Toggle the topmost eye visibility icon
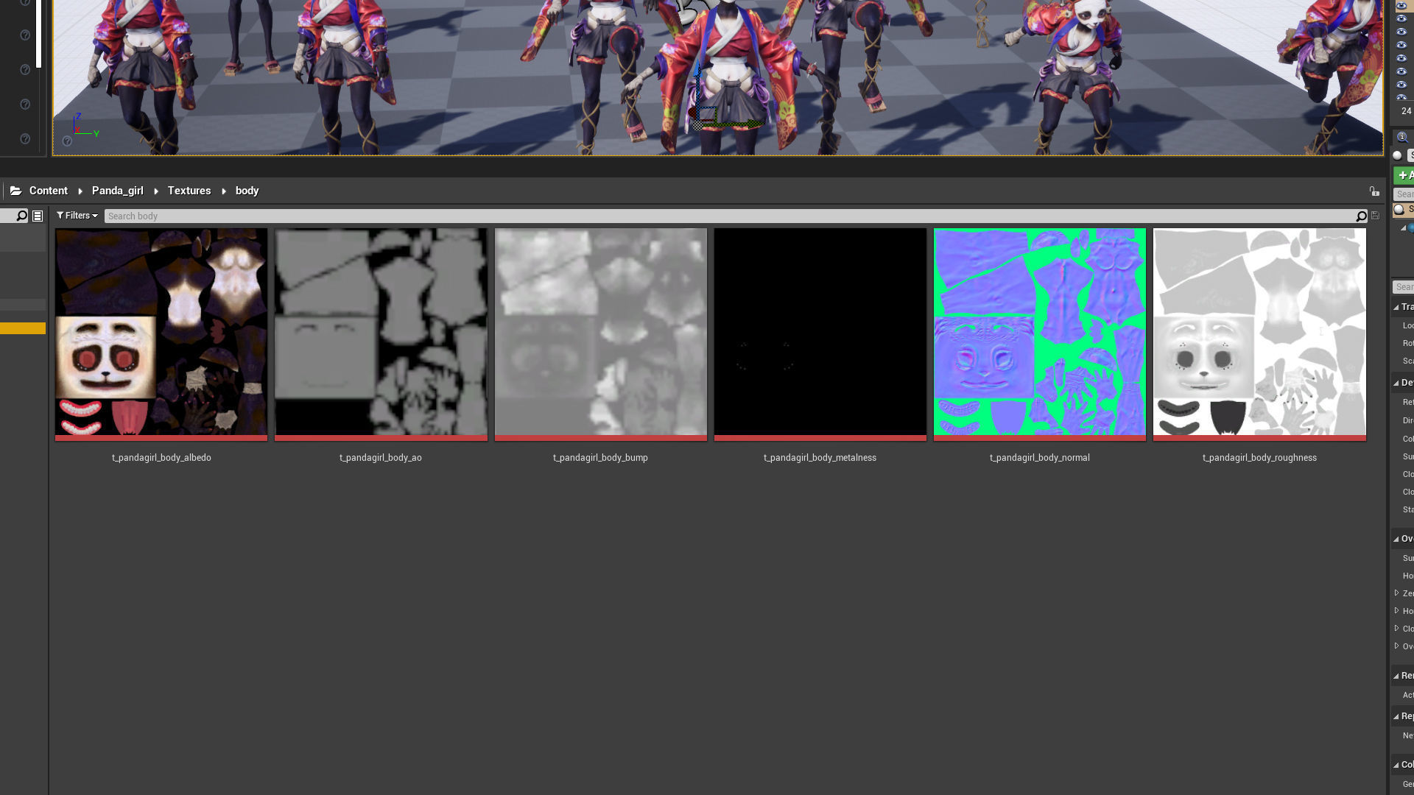 click(1401, 5)
